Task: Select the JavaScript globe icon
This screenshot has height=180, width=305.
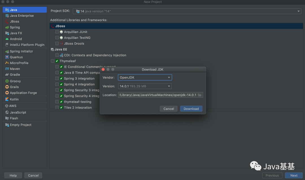Action: click(7, 112)
